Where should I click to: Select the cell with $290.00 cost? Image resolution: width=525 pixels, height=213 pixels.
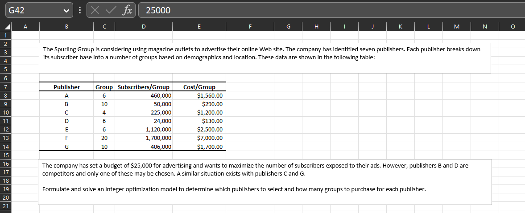coord(199,104)
